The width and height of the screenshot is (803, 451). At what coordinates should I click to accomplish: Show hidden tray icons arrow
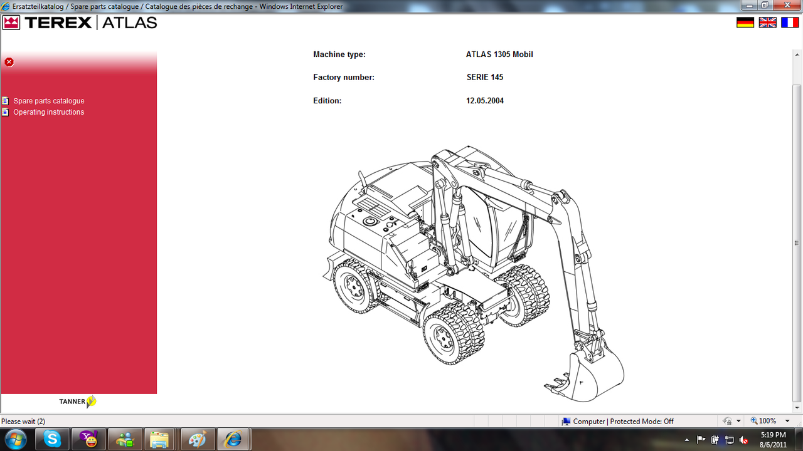click(686, 440)
